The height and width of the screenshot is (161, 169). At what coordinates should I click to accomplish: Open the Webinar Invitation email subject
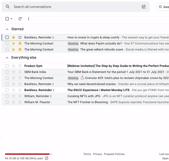pyautogui.click(x=118, y=66)
